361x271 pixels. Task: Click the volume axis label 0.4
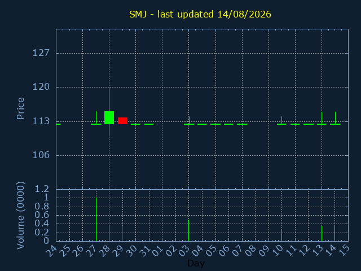pyautogui.click(x=42, y=224)
